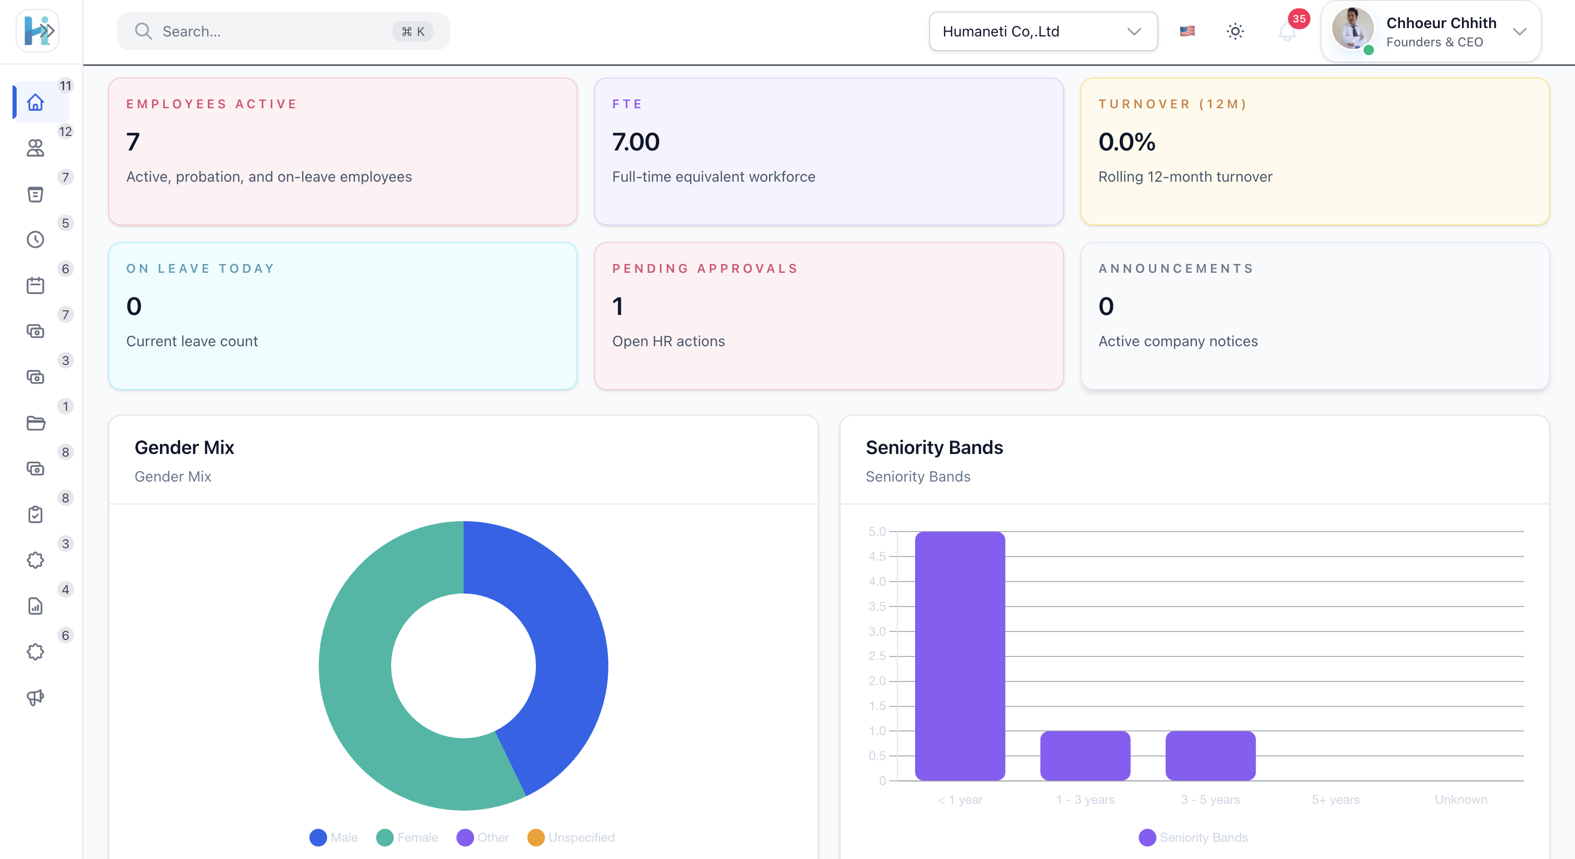This screenshot has height=859, width=1575.
Task: Open the badge-shaped sidebar icon with badge 3
Action: [35, 560]
